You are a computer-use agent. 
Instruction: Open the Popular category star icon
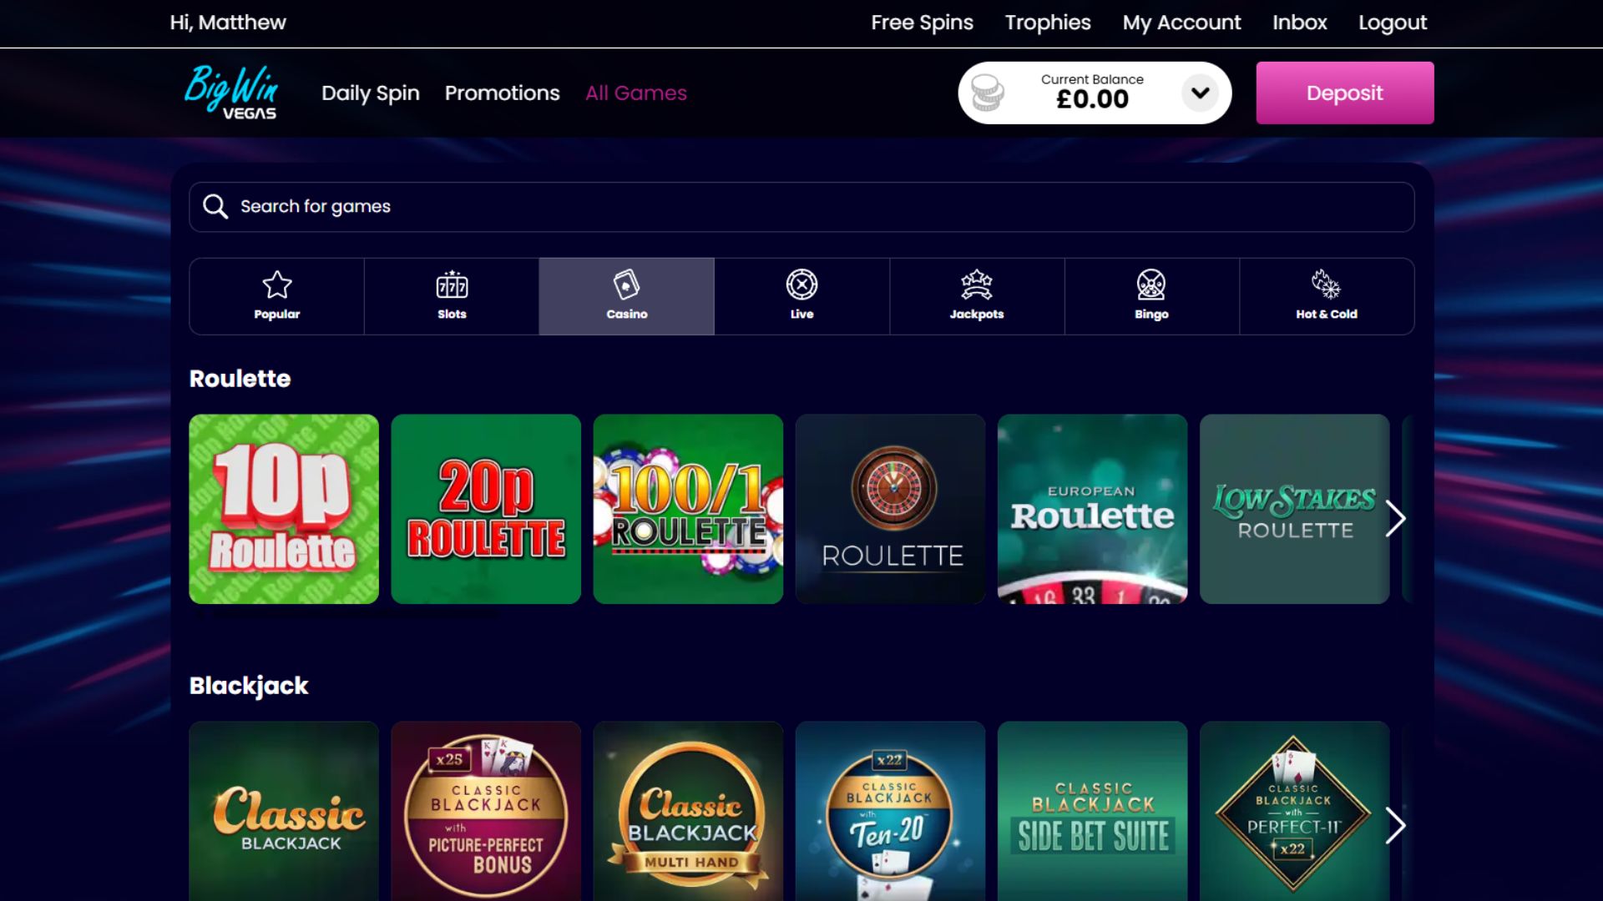276,285
